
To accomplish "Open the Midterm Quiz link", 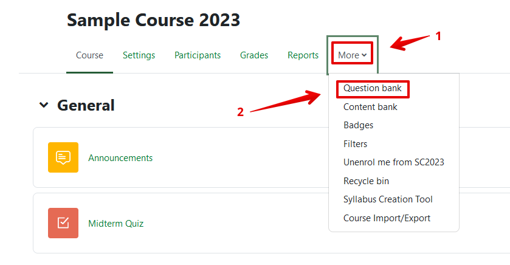I will (x=115, y=224).
